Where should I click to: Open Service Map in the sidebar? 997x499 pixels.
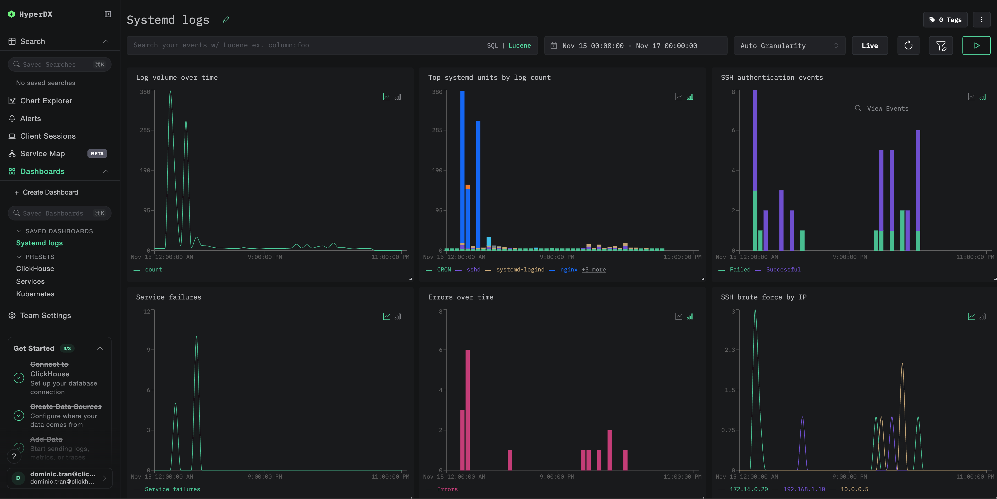point(43,154)
